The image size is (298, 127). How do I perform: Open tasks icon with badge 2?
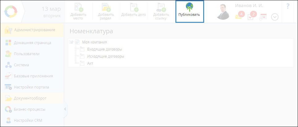251,16
